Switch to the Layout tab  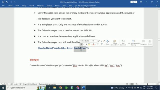pyautogui.click(x=31, y=6)
